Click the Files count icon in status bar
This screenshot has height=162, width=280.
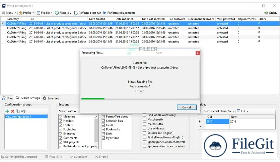coord(47,157)
